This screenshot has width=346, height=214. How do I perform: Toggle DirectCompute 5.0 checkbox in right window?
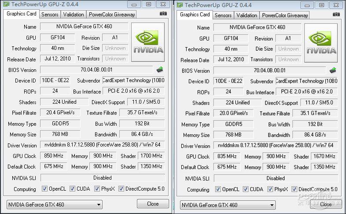294,189
